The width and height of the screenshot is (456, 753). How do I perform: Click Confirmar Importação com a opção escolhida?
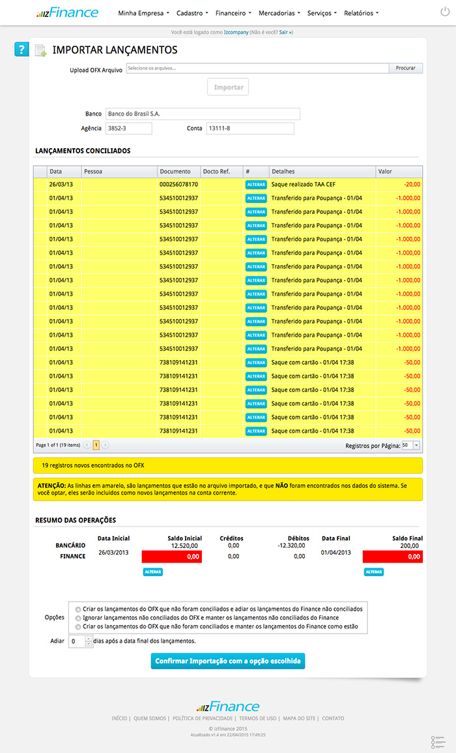(x=228, y=661)
